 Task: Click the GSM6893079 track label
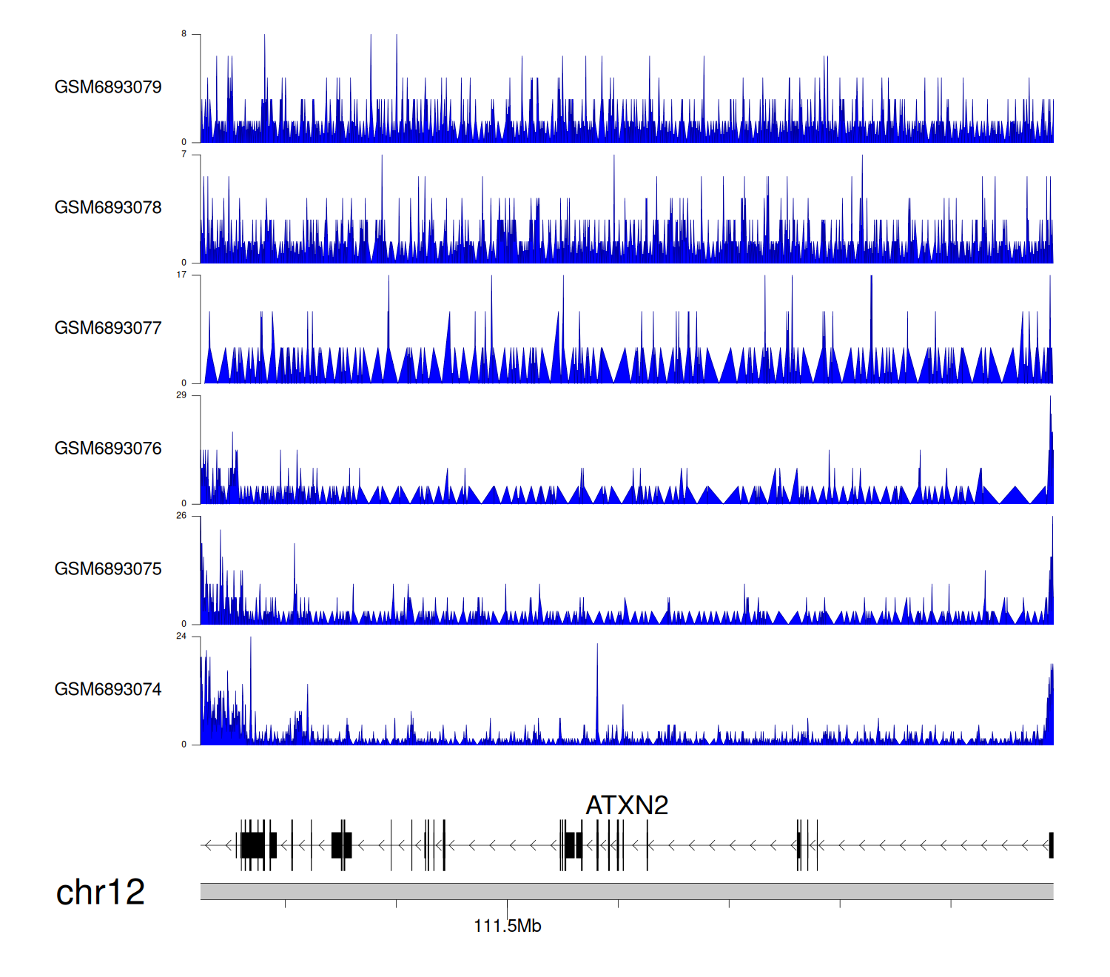pos(108,87)
